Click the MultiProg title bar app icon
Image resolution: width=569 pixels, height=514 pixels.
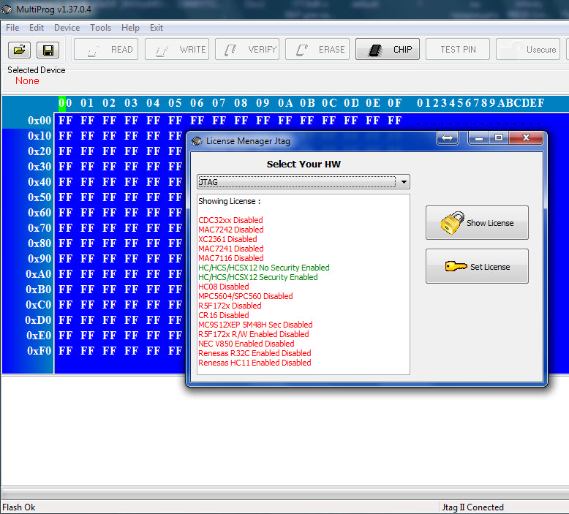coord(7,10)
